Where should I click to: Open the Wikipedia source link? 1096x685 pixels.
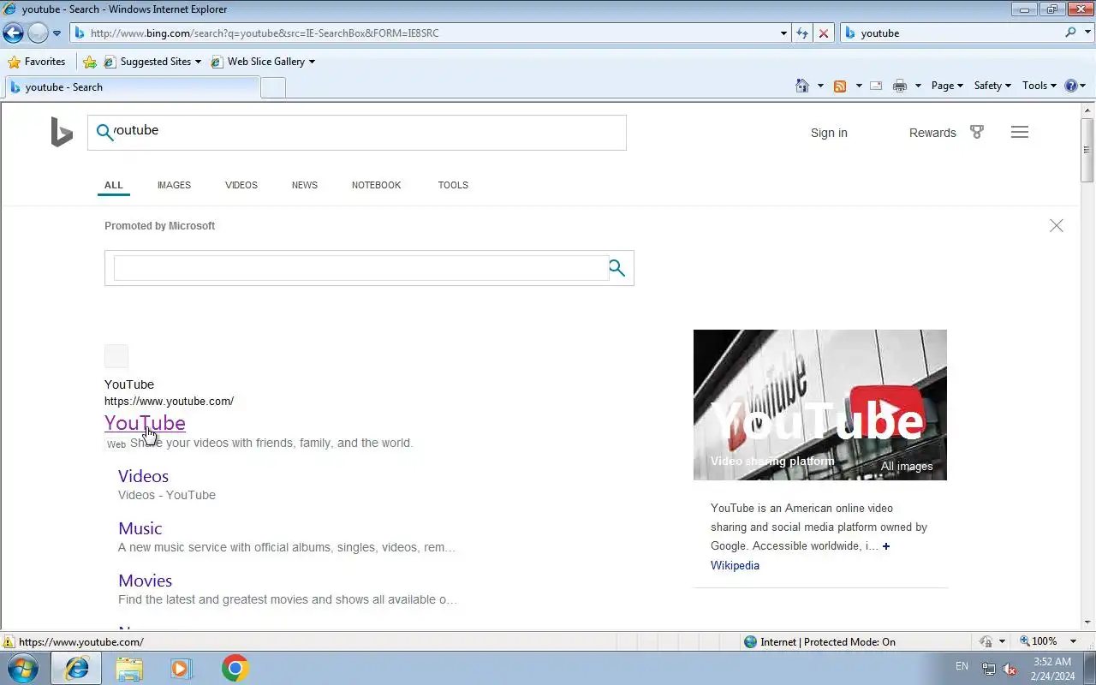(735, 565)
